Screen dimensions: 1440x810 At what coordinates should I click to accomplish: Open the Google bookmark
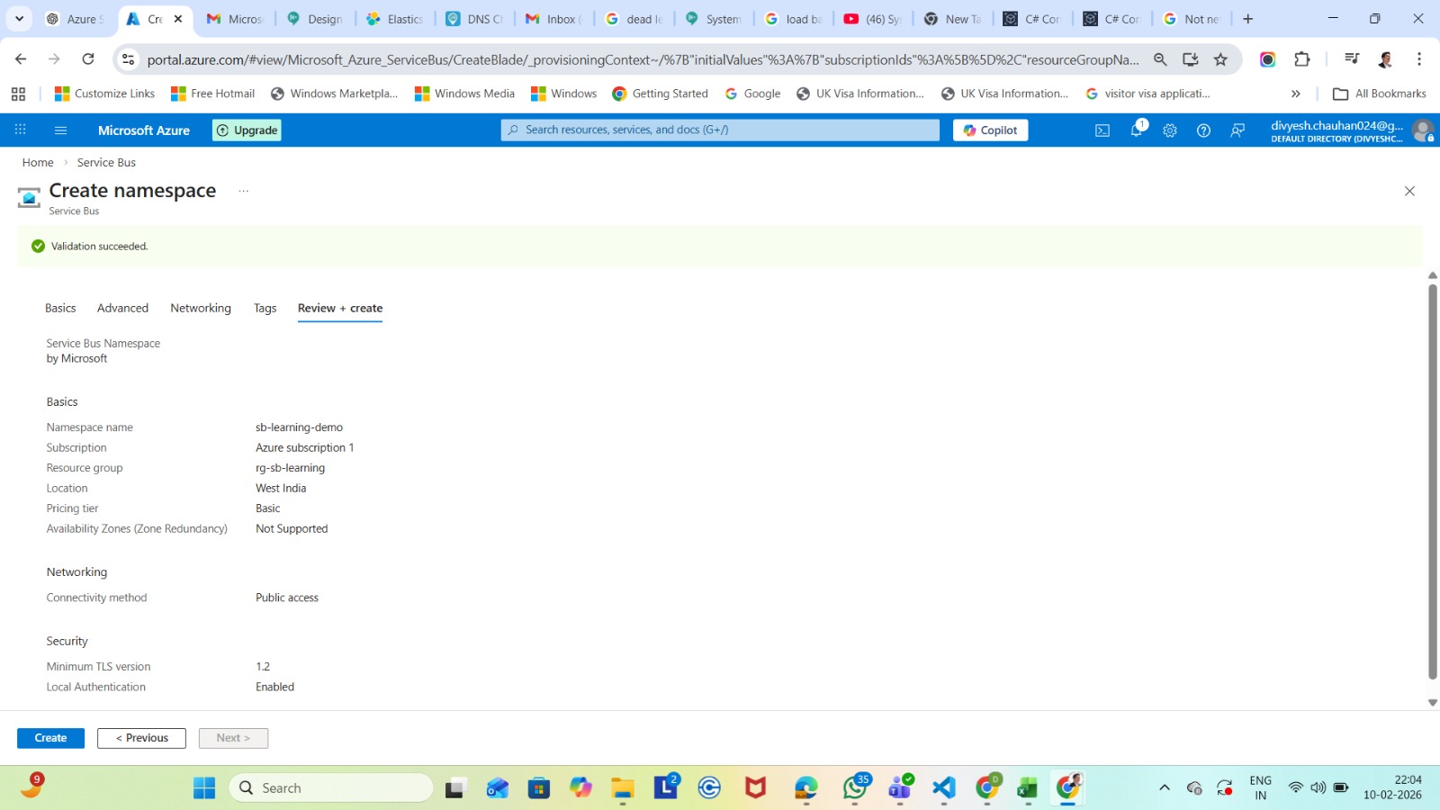[x=752, y=94]
